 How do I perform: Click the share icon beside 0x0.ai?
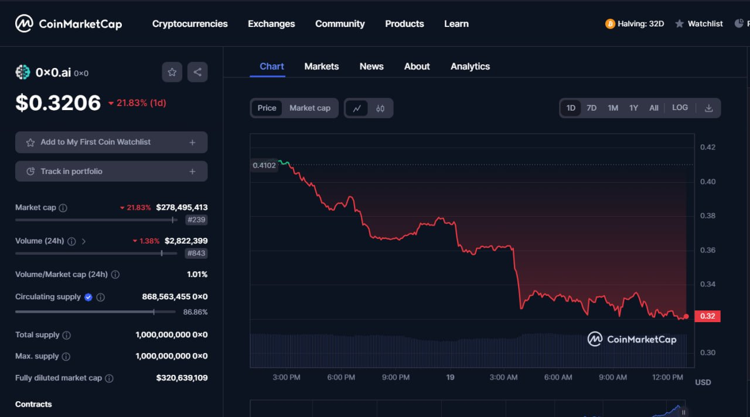coord(197,72)
